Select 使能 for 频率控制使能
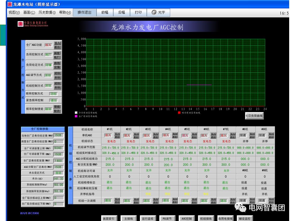 click(57, 106)
